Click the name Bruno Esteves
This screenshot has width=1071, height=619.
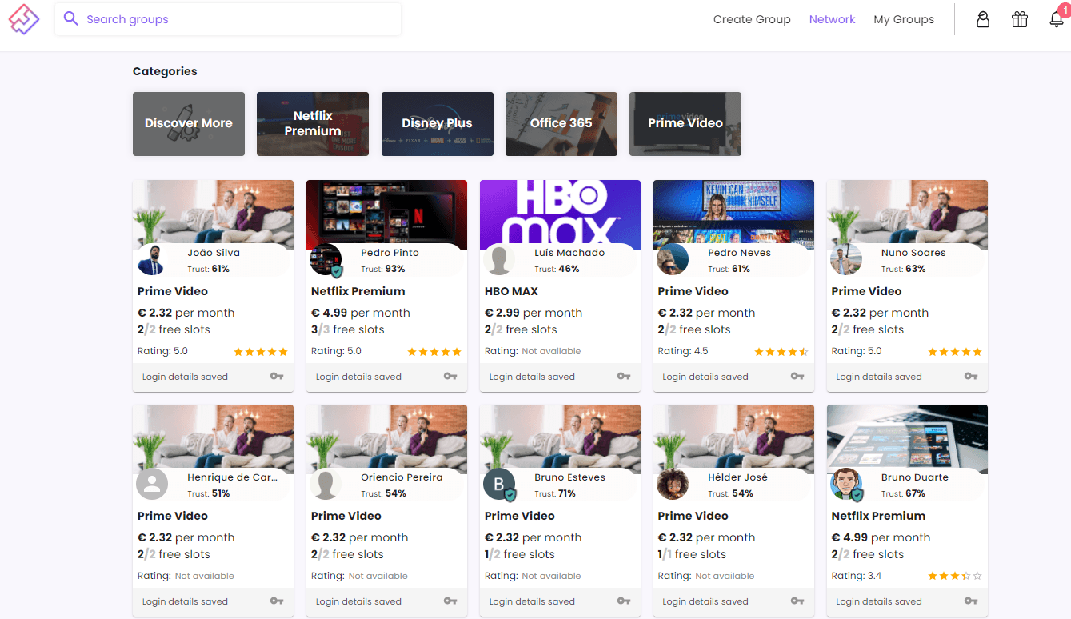click(x=569, y=477)
